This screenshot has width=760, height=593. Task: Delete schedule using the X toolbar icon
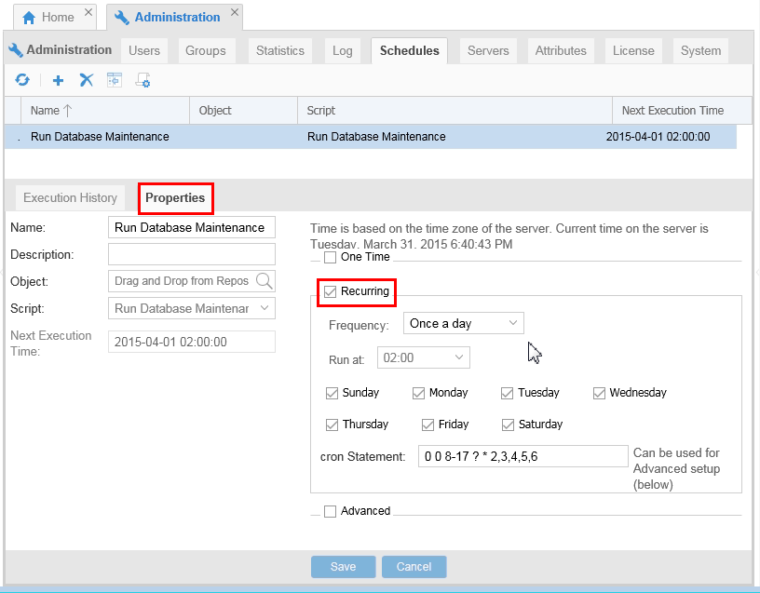tap(87, 80)
